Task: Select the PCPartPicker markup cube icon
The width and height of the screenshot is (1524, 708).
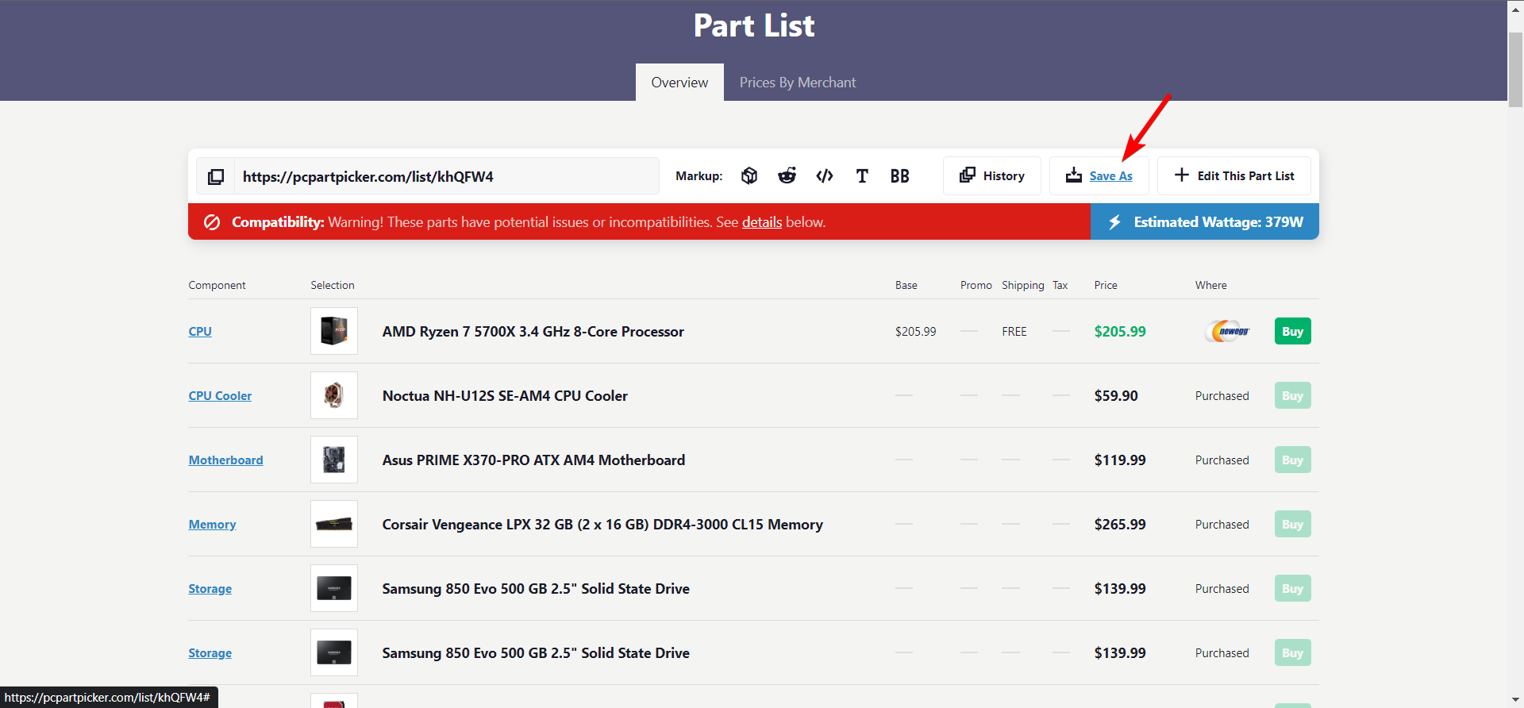Action: click(x=749, y=176)
